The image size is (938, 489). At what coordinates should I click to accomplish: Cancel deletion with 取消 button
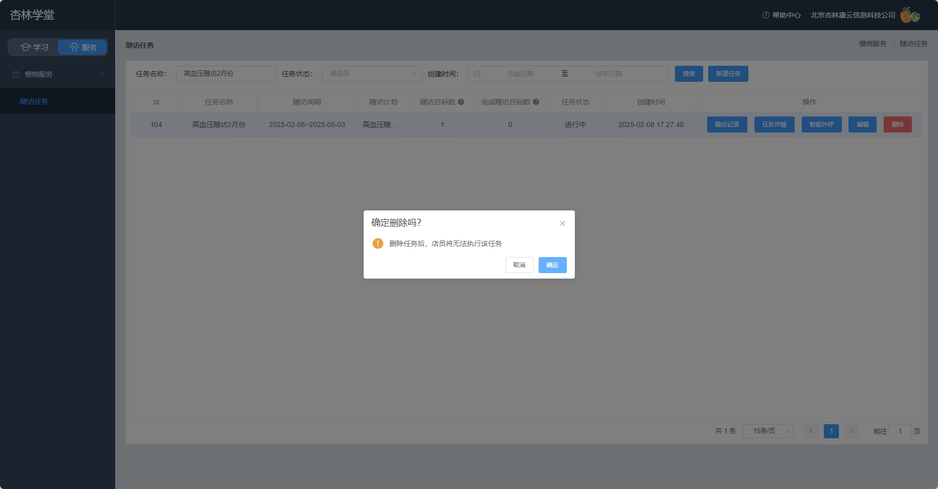tap(519, 265)
